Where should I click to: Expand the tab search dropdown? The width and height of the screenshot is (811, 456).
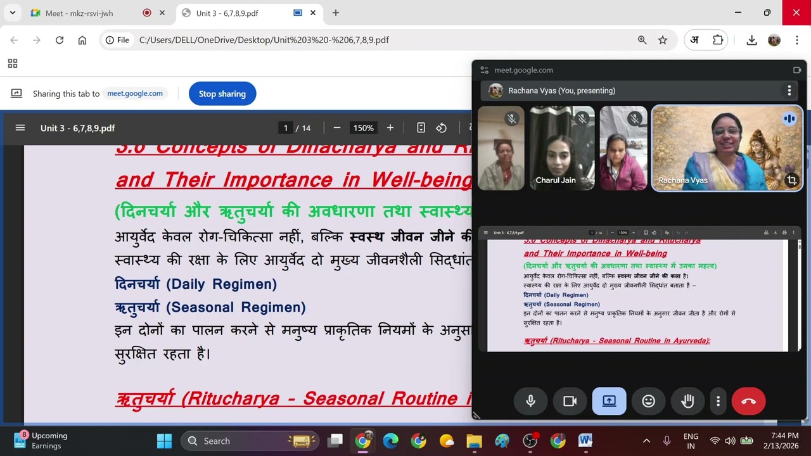pyautogui.click(x=12, y=13)
